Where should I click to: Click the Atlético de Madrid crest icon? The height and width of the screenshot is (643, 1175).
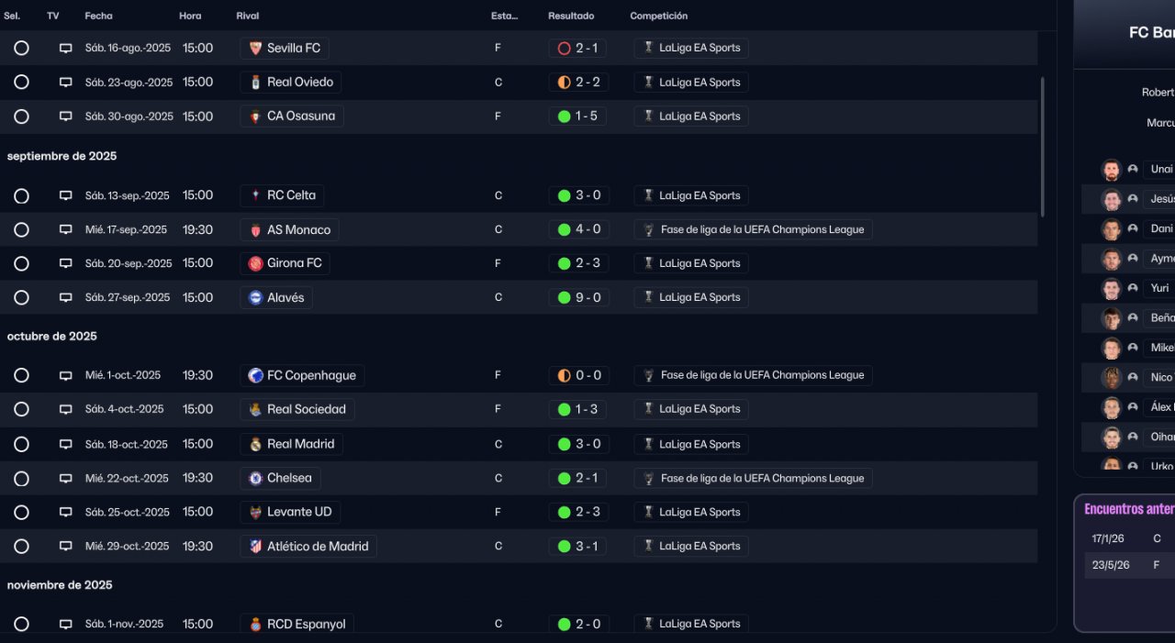coord(256,547)
